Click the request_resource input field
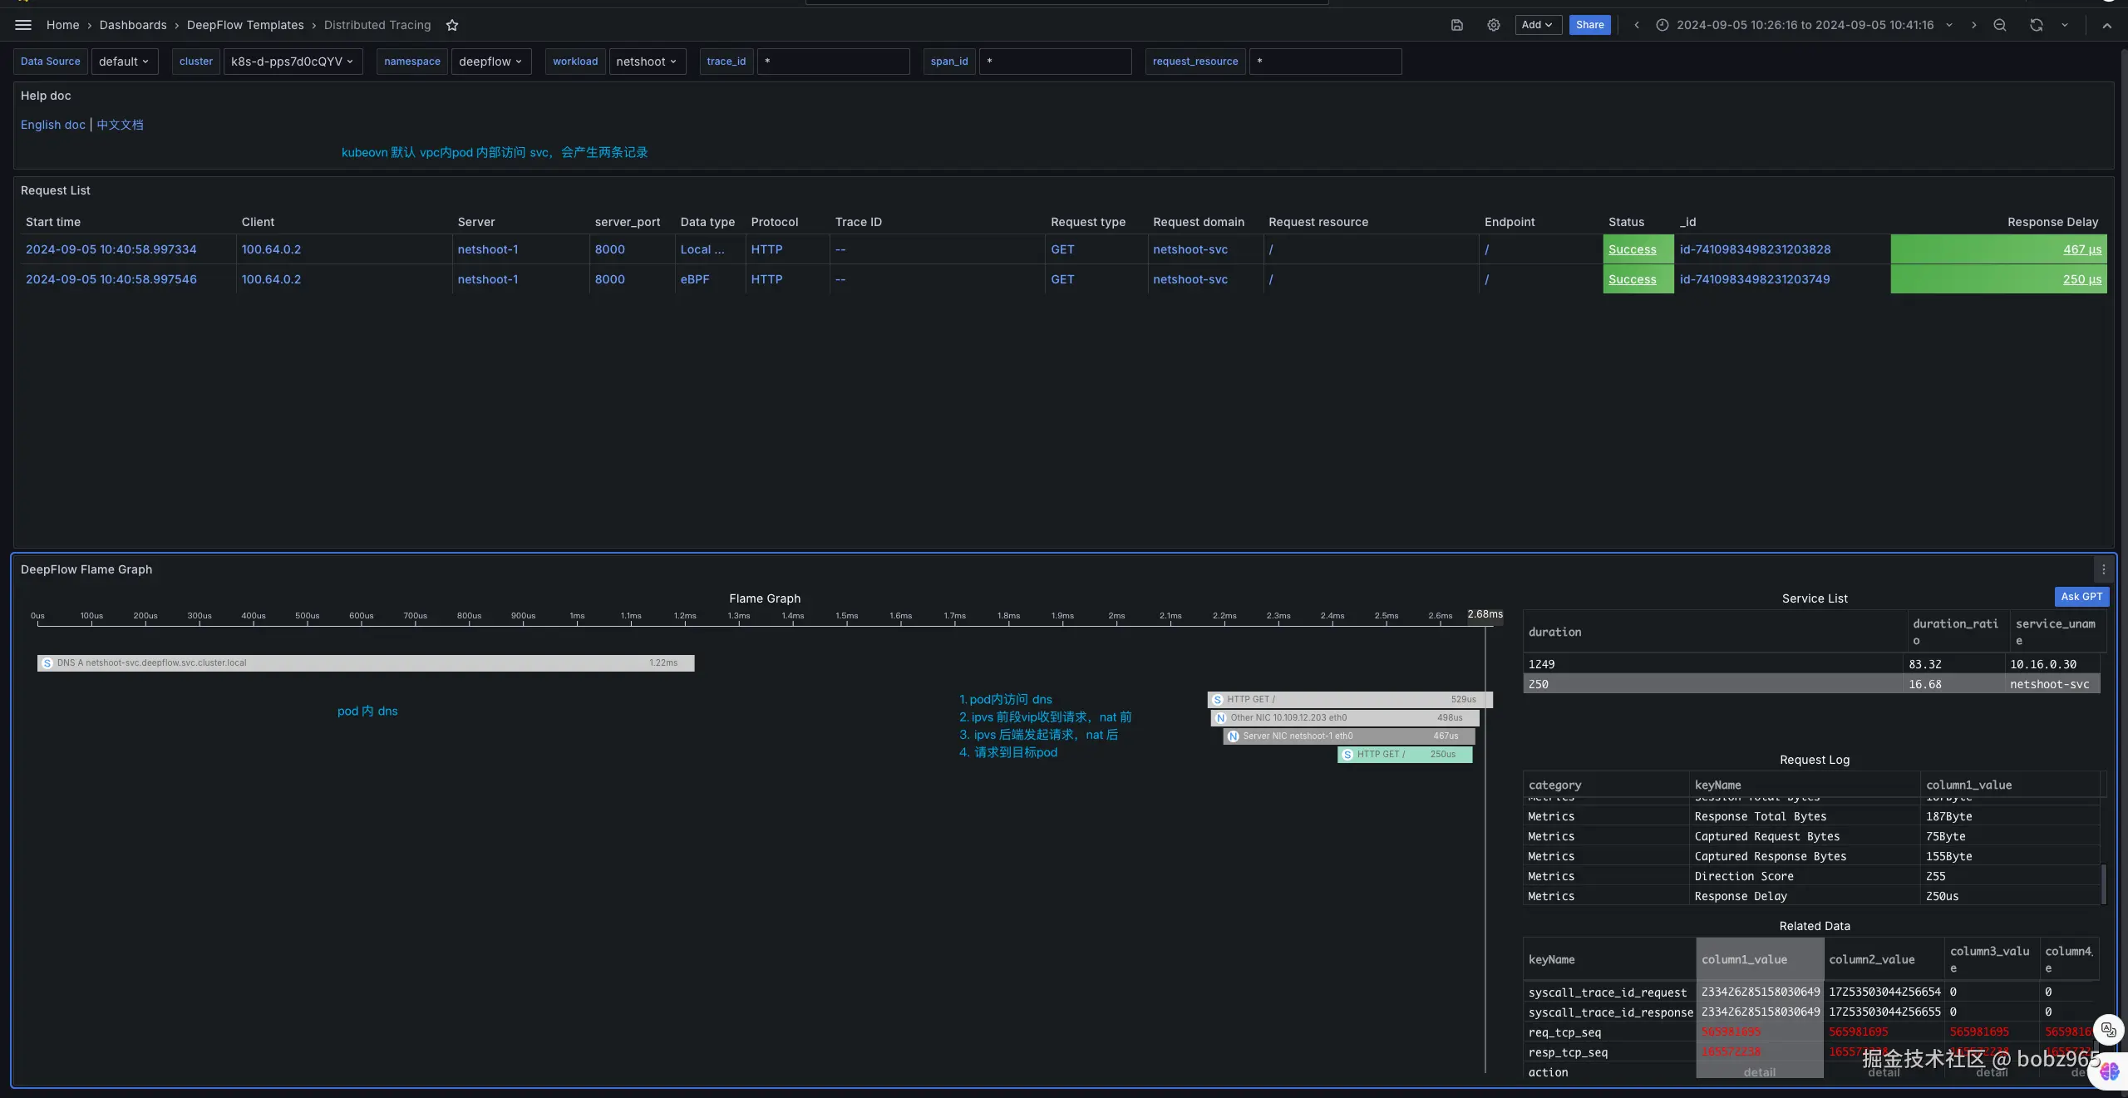2128x1098 pixels. (1326, 62)
